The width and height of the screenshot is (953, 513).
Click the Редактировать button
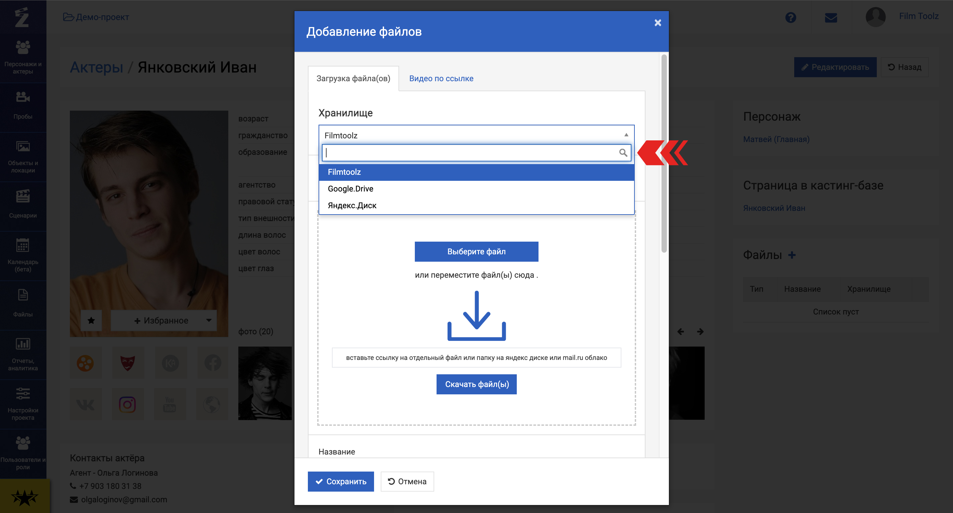coord(835,67)
